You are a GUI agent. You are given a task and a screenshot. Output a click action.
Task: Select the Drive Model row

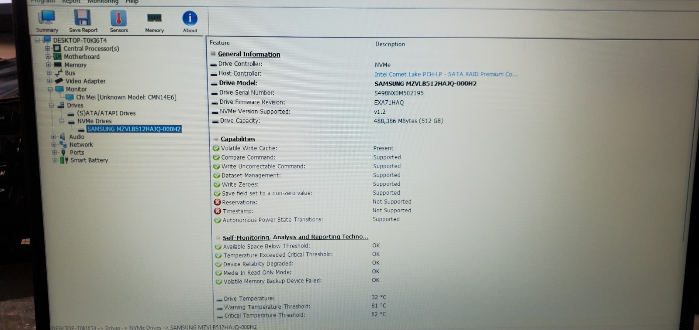pyautogui.click(x=344, y=83)
